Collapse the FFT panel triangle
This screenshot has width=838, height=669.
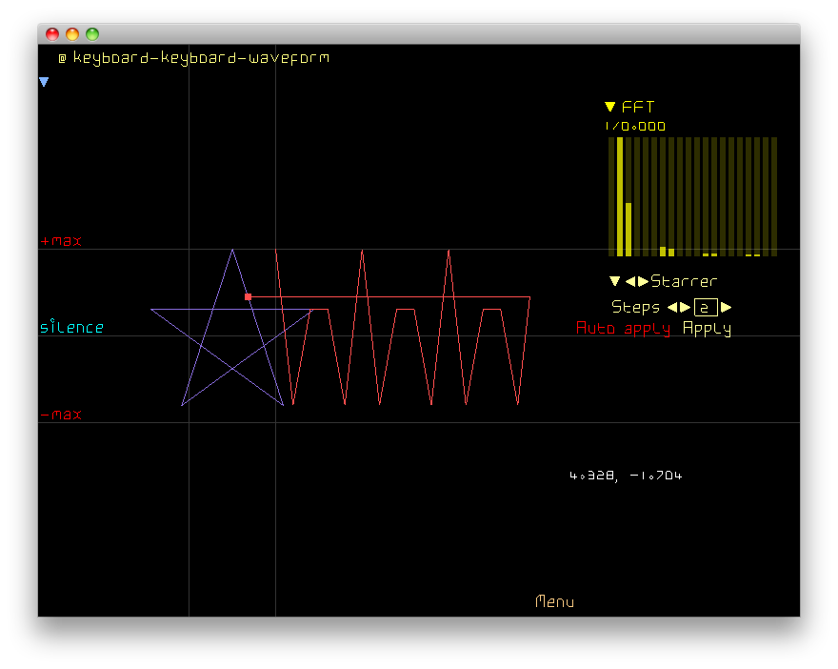coord(610,108)
